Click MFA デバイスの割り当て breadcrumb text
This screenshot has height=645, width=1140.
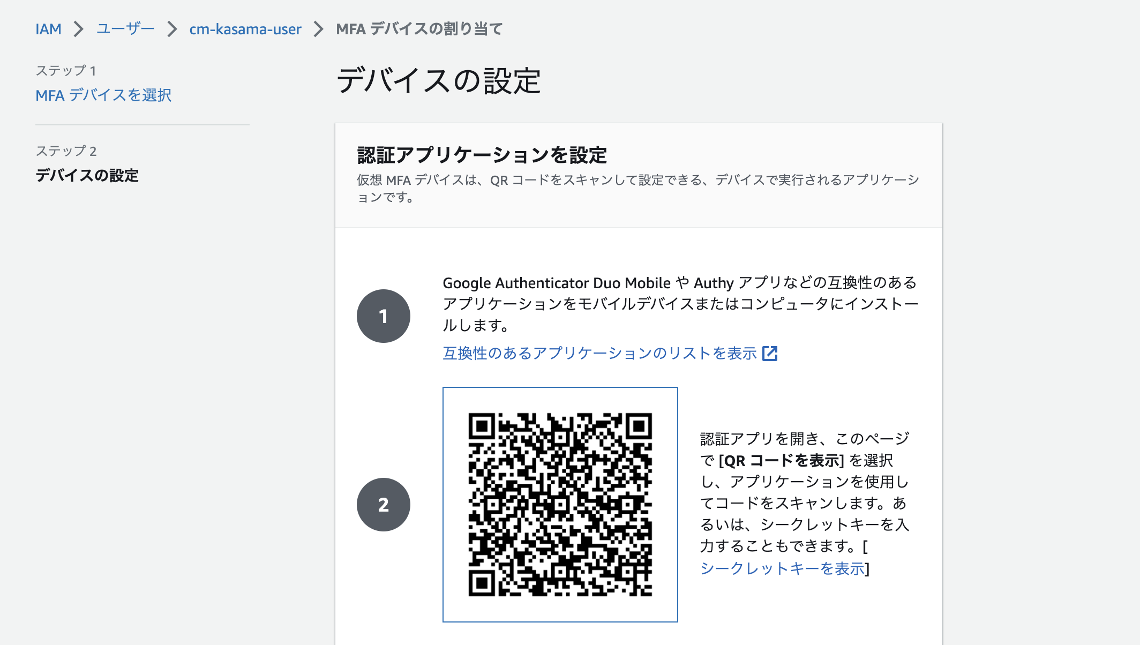pyautogui.click(x=419, y=29)
